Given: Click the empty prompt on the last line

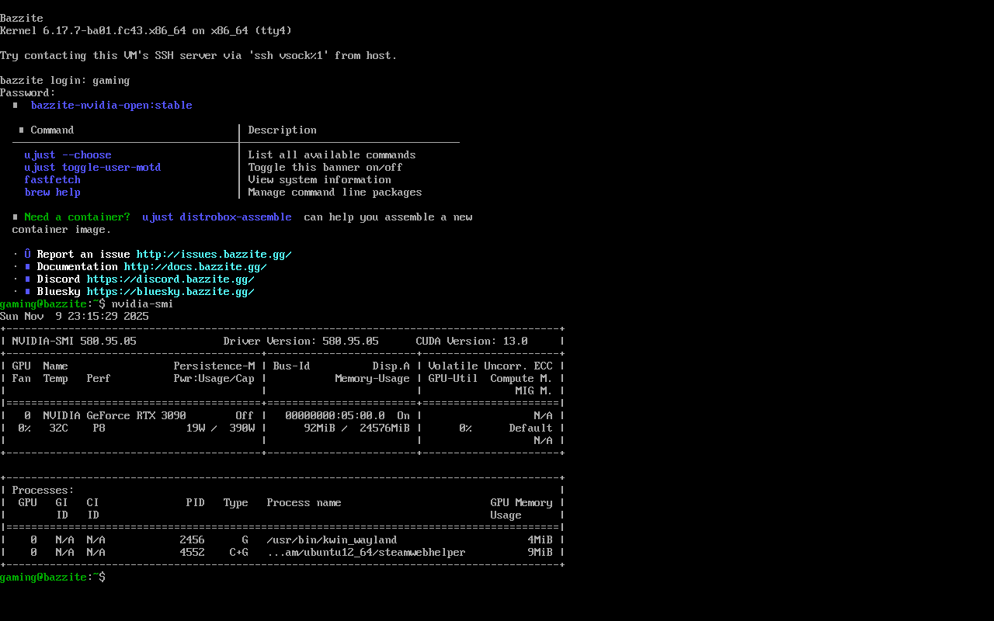Looking at the screenshot, I should (53, 577).
